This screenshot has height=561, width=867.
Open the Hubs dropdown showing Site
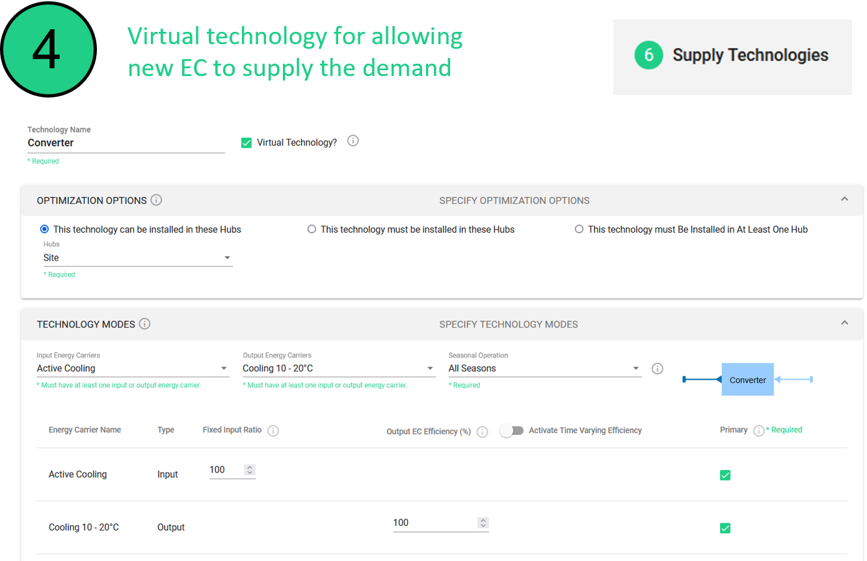(138, 258)
